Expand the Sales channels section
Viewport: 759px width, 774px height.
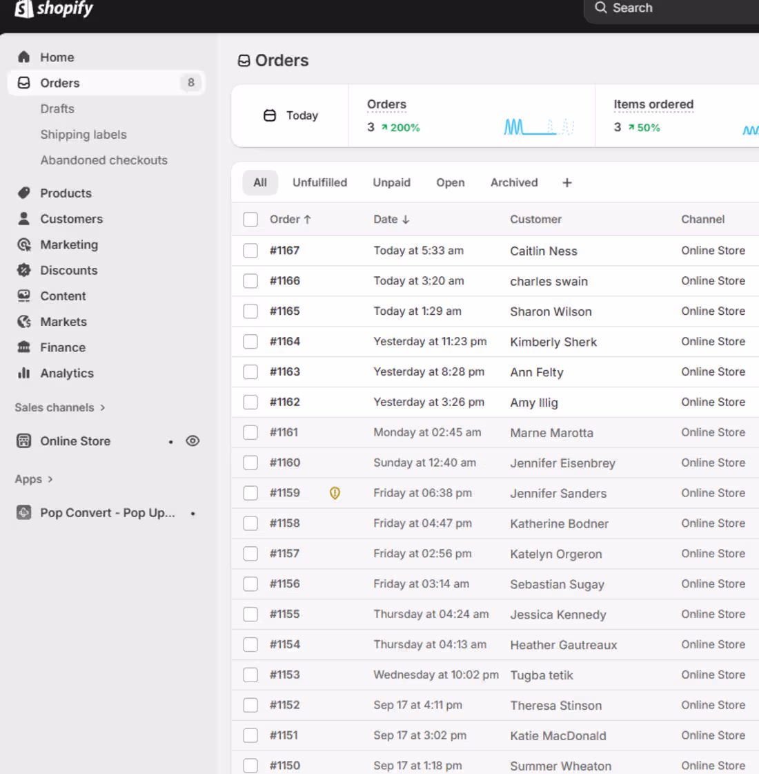pyautogui.click(x=60, y=407)
